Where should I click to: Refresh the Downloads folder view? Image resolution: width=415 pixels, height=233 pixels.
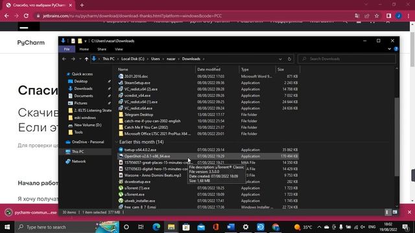click(289, 59)
